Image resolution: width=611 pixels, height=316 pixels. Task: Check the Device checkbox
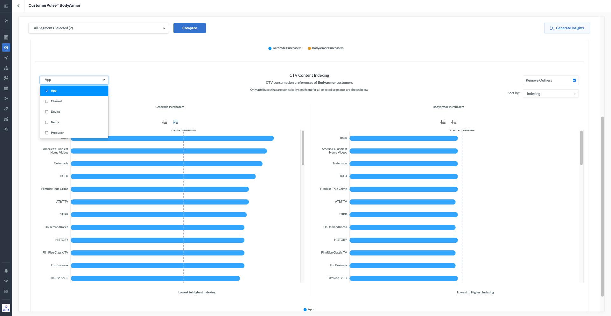(x=47, y=112)
